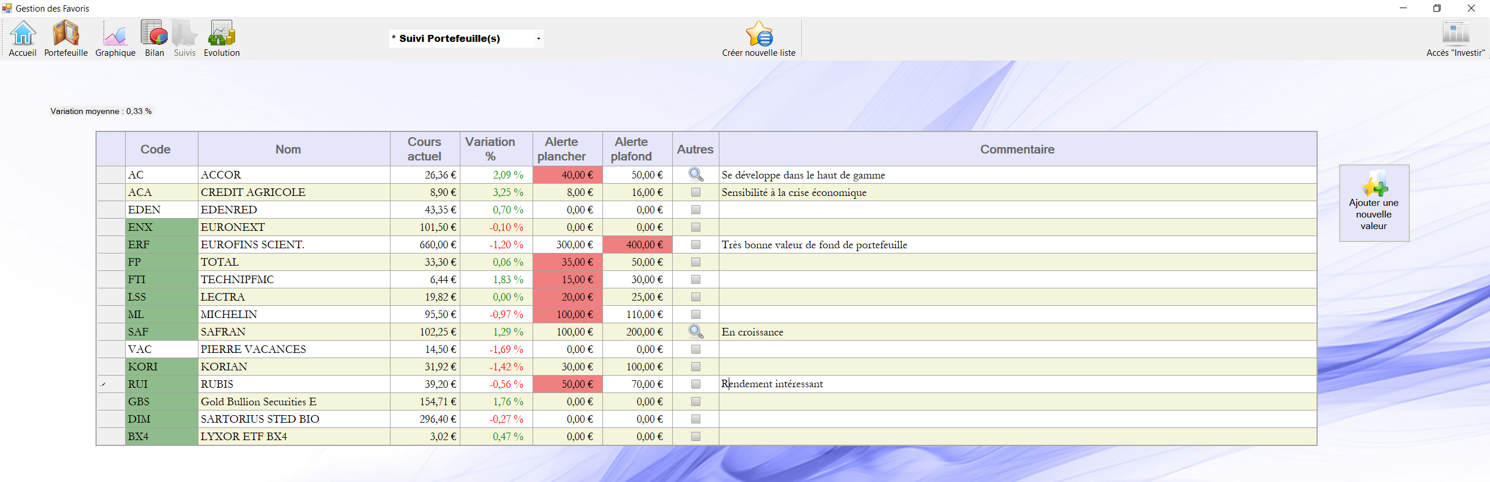Viewport: 1490px width, 482px height.
Task: Click magnifier icon in SAFRAN row
Action: point(696,331)
